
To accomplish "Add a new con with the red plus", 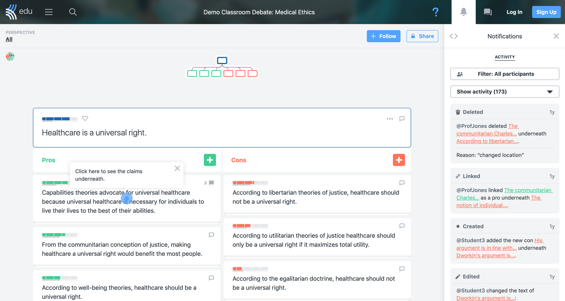I will [399, 160].
